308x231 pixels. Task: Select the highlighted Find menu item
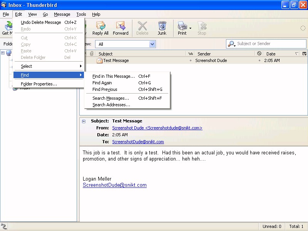pos(49,75)
